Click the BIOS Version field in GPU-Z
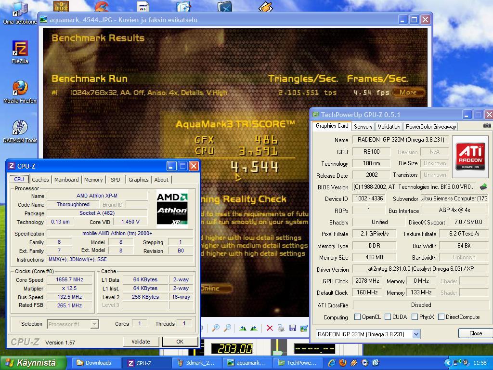 point(414,187)
